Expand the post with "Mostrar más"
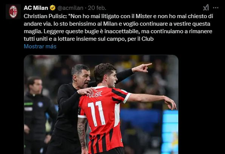225x154 pixels. pyautogui.click(x=40, y=46)
